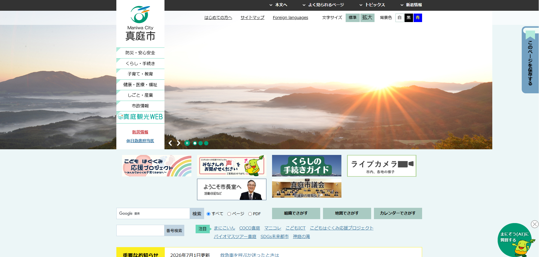Viewport: 539px width, 257px height.
Task: Open the ライブカメラ banner
Action: click(382, 166)
